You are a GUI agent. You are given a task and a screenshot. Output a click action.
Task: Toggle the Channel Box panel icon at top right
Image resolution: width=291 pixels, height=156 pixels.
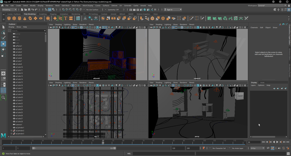pyautogui.click(x=288, y=10)
